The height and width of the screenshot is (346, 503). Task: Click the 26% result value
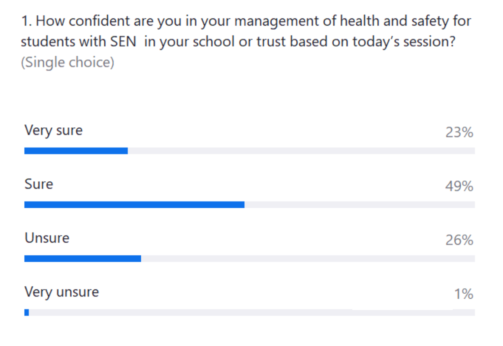coord(459,240)
